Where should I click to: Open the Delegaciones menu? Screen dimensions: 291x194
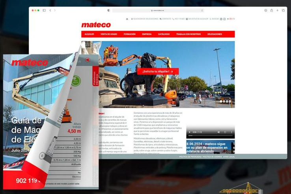pyautogui.click(x=215, y=34)
